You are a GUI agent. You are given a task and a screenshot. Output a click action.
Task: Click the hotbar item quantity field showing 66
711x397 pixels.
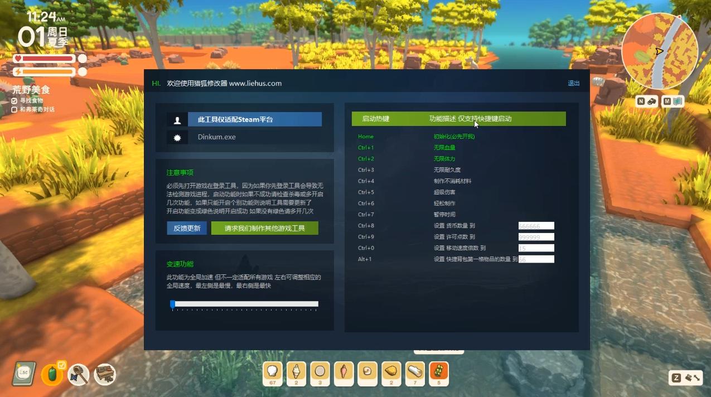click(536, 259)
